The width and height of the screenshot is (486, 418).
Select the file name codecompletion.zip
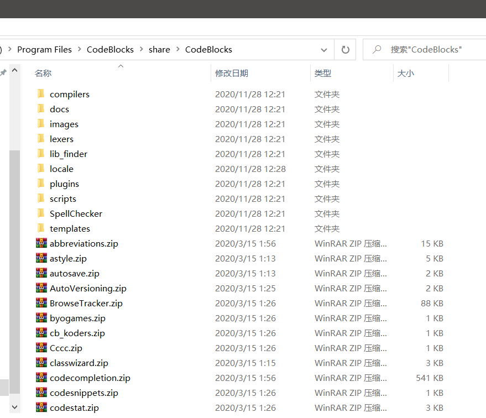tap(90, 378)
